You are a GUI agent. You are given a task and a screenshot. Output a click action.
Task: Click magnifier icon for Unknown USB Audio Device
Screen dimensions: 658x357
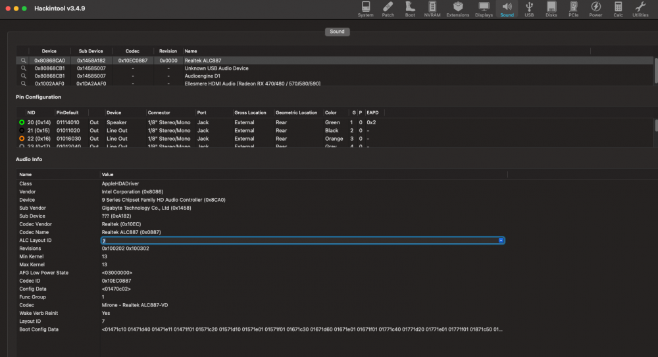[x=24, y=68]
